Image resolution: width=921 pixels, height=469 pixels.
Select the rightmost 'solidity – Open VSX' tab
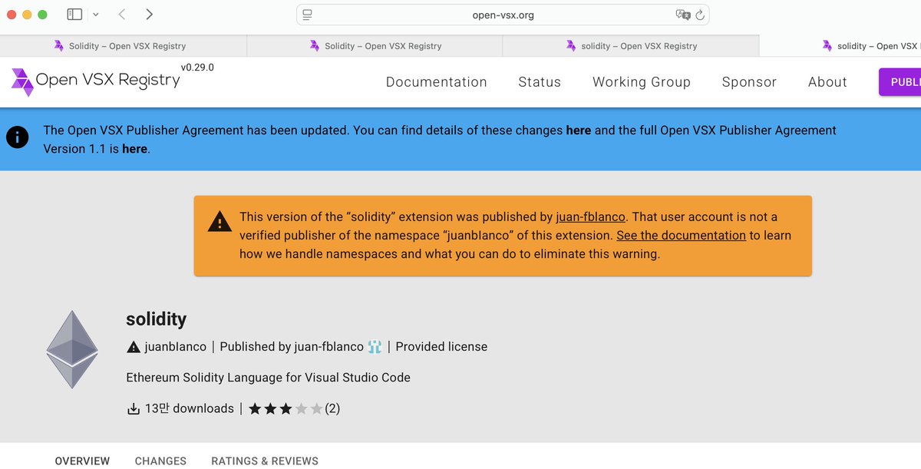point(840,46)
